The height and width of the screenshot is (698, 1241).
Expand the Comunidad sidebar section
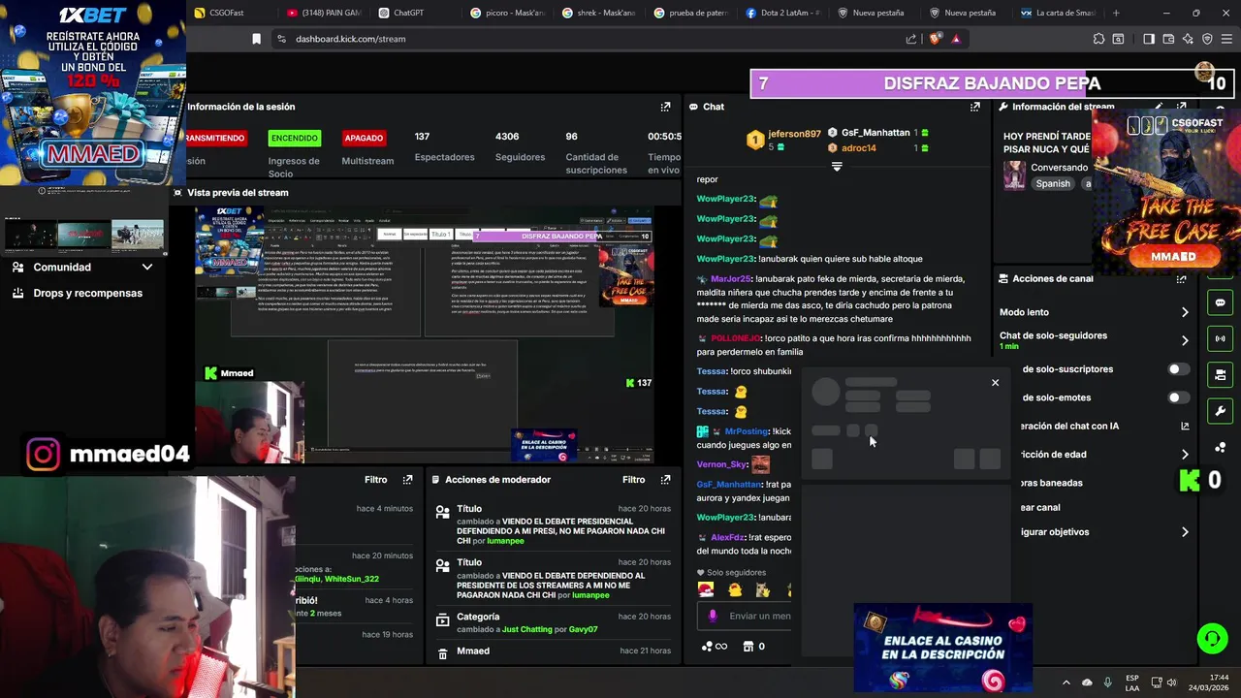click(147, 268)
